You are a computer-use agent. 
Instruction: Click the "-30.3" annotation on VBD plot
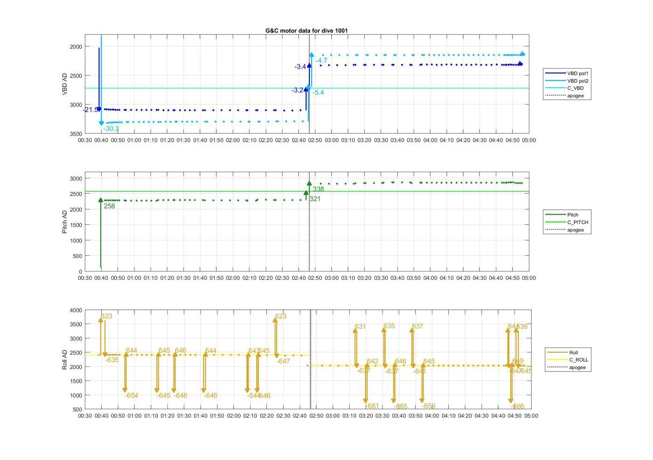(x=111, y=129)
